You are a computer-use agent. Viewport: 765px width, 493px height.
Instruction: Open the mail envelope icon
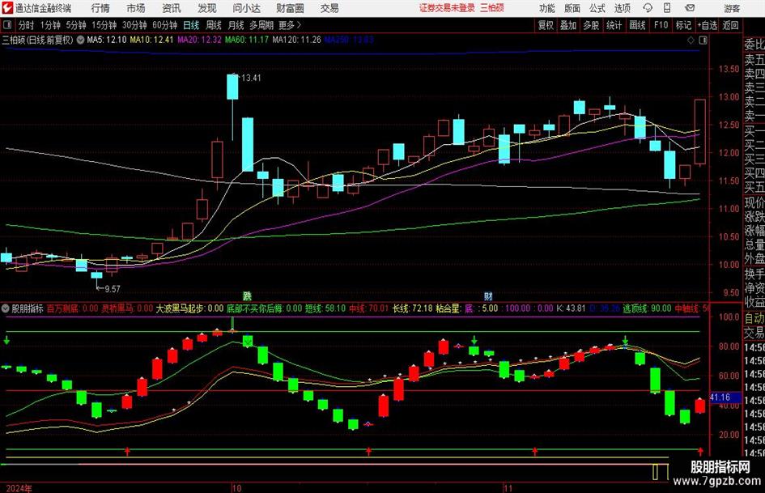tap(690, 8)
